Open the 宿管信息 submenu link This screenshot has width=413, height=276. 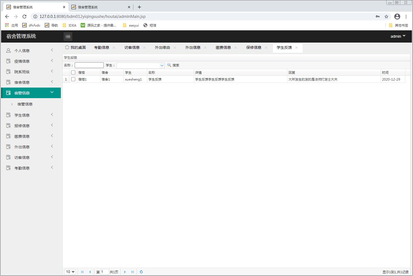pyautogui.click(x=25, y=104)
